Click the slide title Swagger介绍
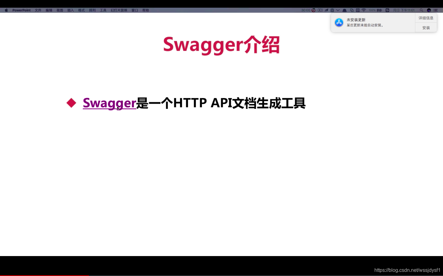Image resolution: width=443 pixels, height=276 pixels. (x=221, y=45)
